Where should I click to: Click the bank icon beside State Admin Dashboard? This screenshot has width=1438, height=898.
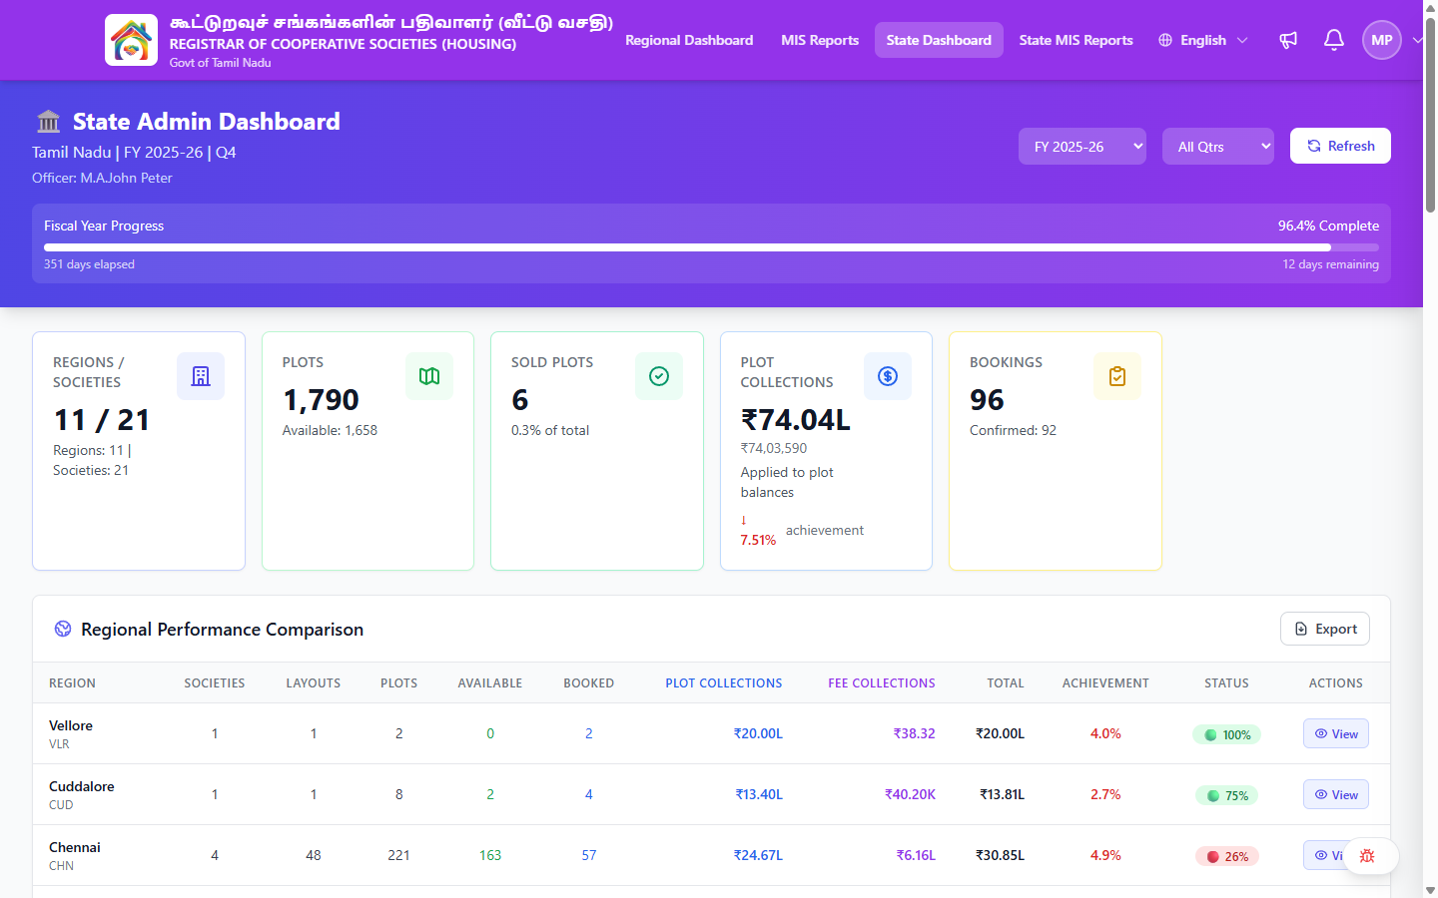pos(48,122)
